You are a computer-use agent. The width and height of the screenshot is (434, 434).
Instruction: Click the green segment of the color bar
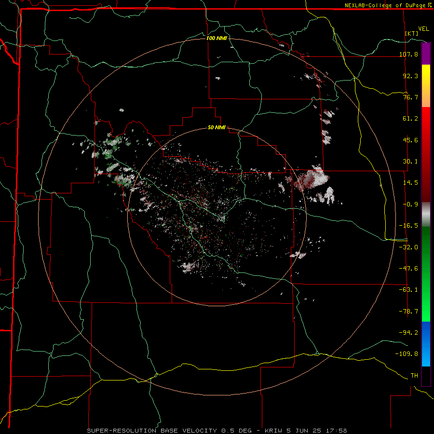tap(426, 274)
